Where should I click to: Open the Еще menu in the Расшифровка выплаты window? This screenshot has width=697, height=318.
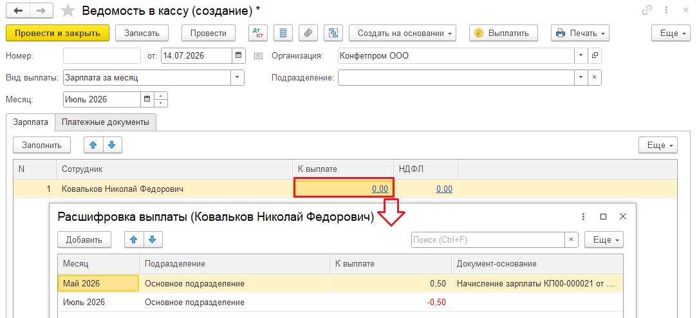(x=604, y=239)
